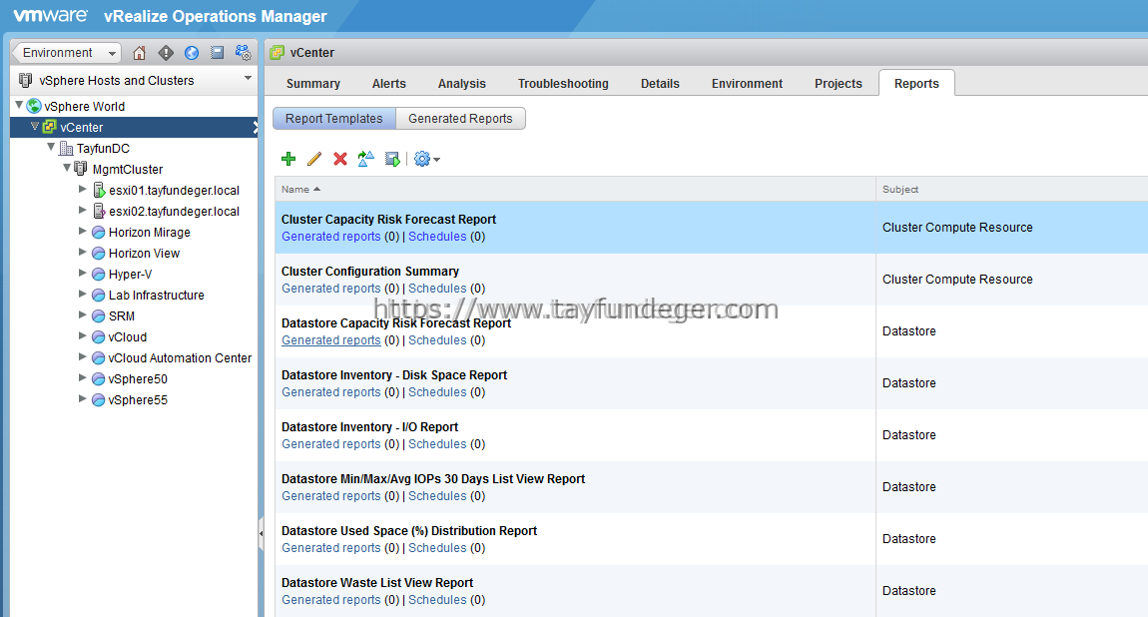Open Schedules under Datastore Min/Max/Avg IOPs report
The height and width of the screenshot is (617, 1148).
tap(437, 496)
